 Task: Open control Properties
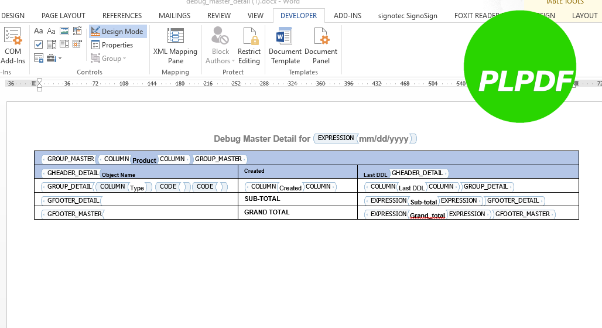click(x=112, y=45)
